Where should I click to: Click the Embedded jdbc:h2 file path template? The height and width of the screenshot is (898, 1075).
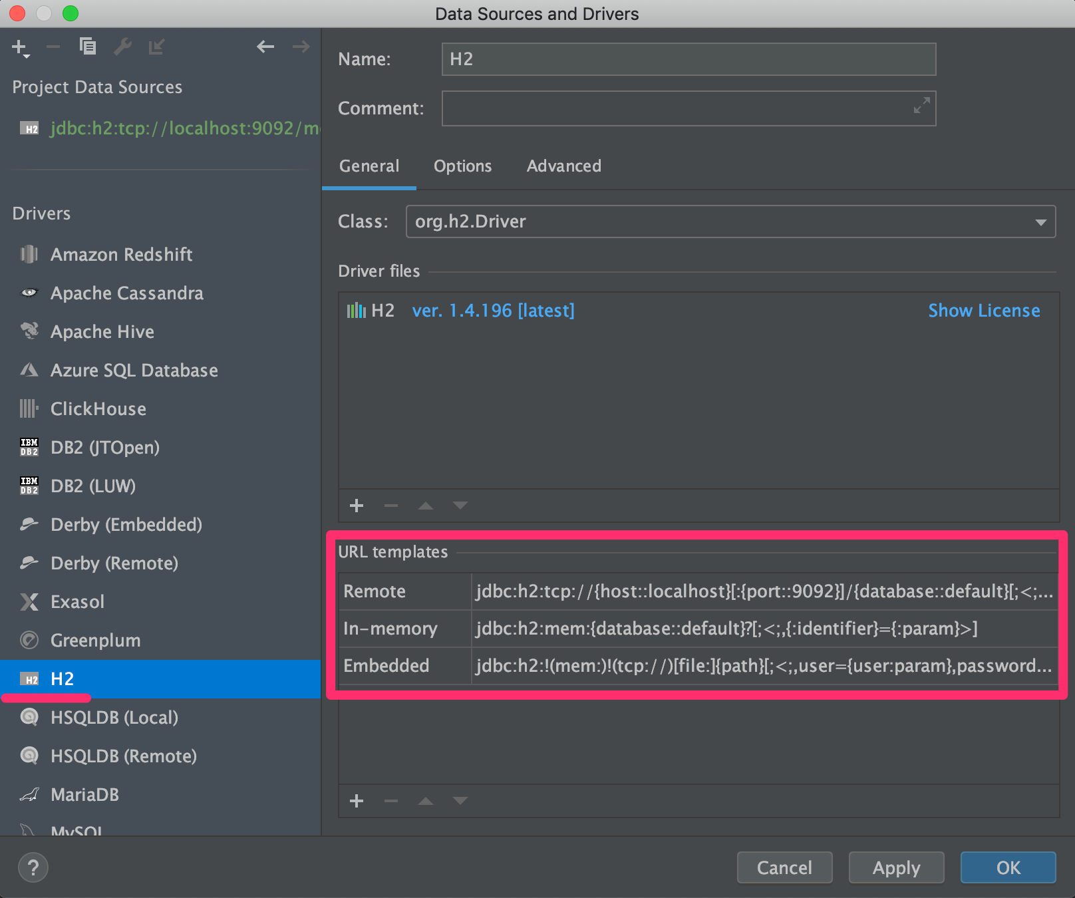click(x=764, y=666)
